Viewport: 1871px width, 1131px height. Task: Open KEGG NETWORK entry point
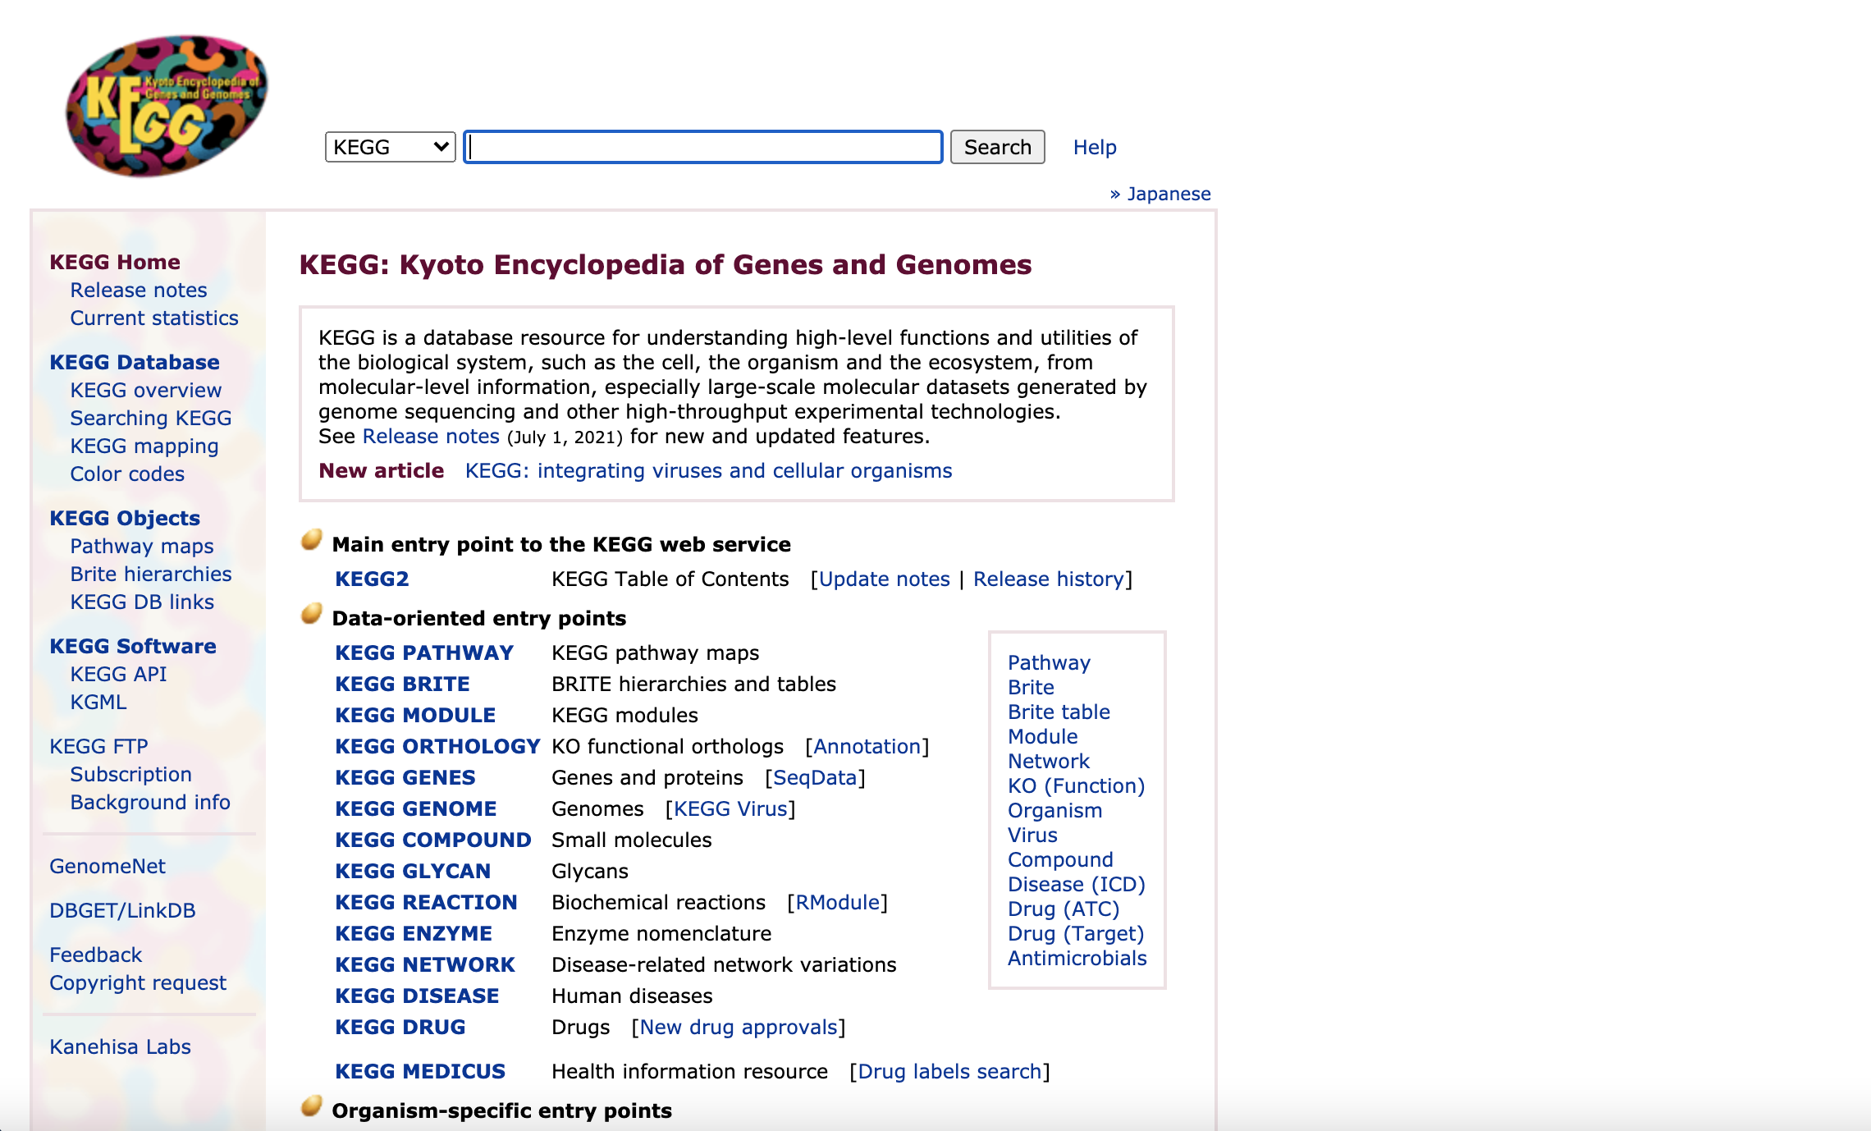[x=425, y=964]
